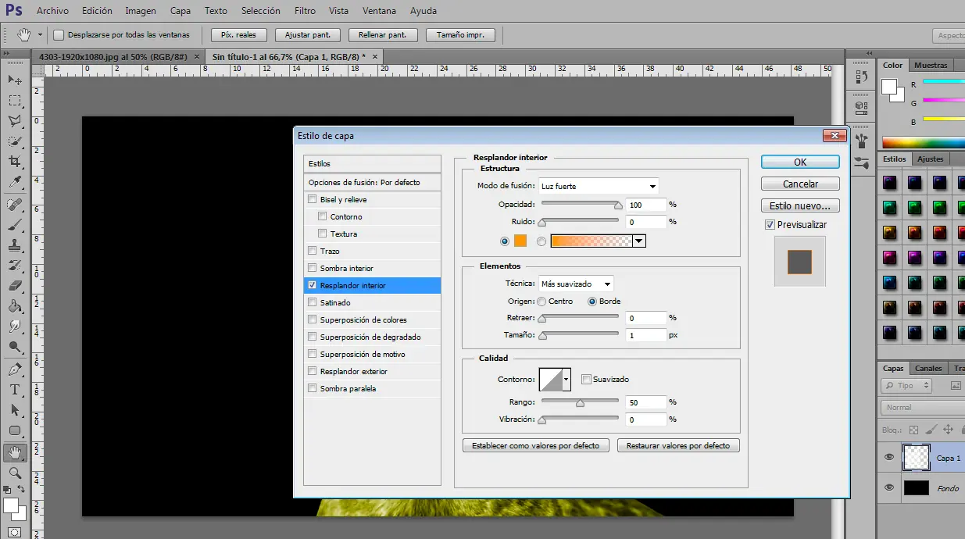The width and height of the screenshot is (965, 539).
Task: Select the Borde origin radio button
Action: pos(592,302)
